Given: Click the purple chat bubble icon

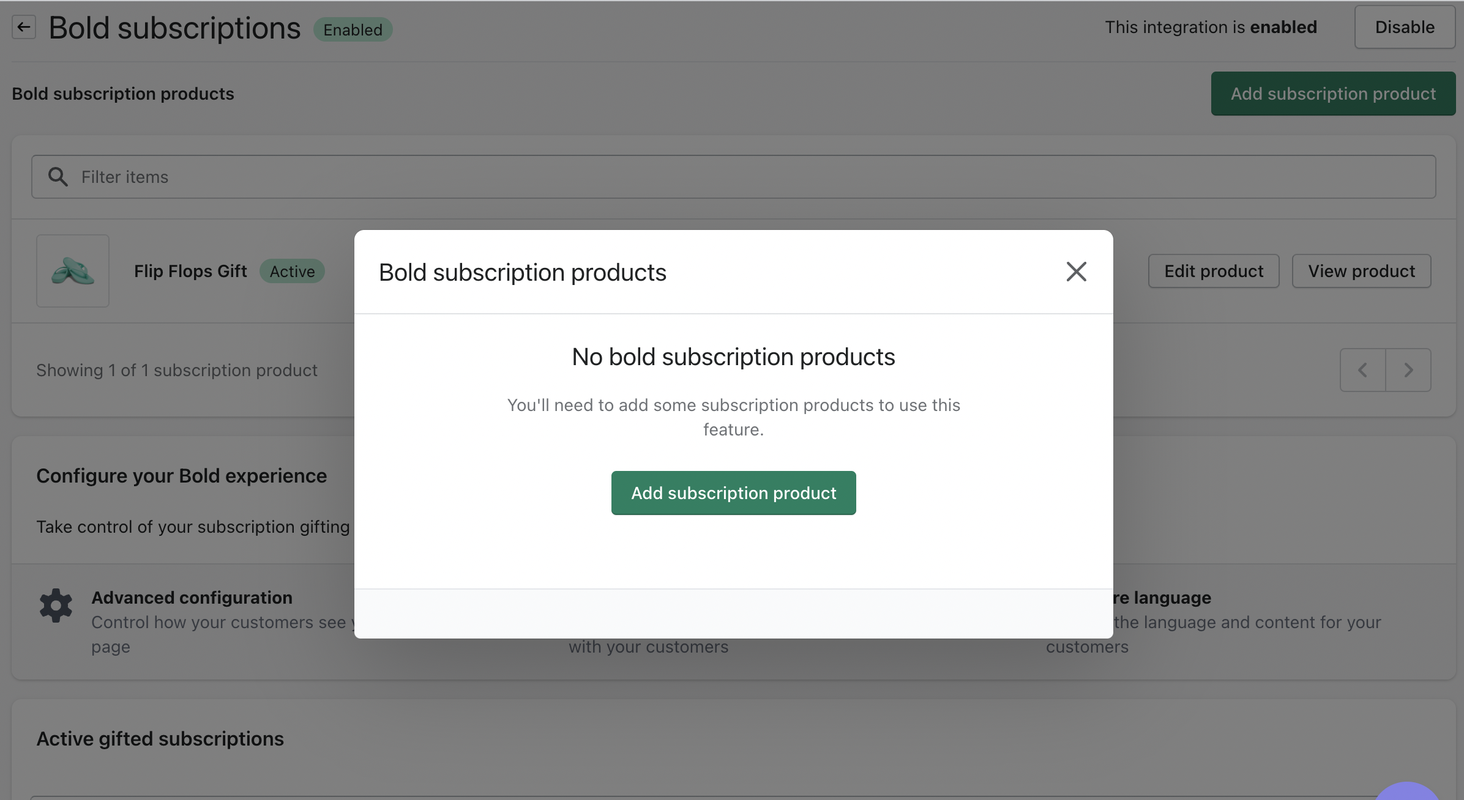Looking at the screenshot, I should (1408, 791).
